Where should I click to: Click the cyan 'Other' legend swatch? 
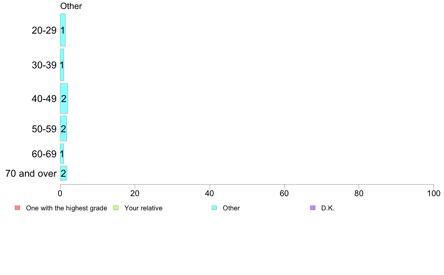pyautogui.click(x=215, y=208)
